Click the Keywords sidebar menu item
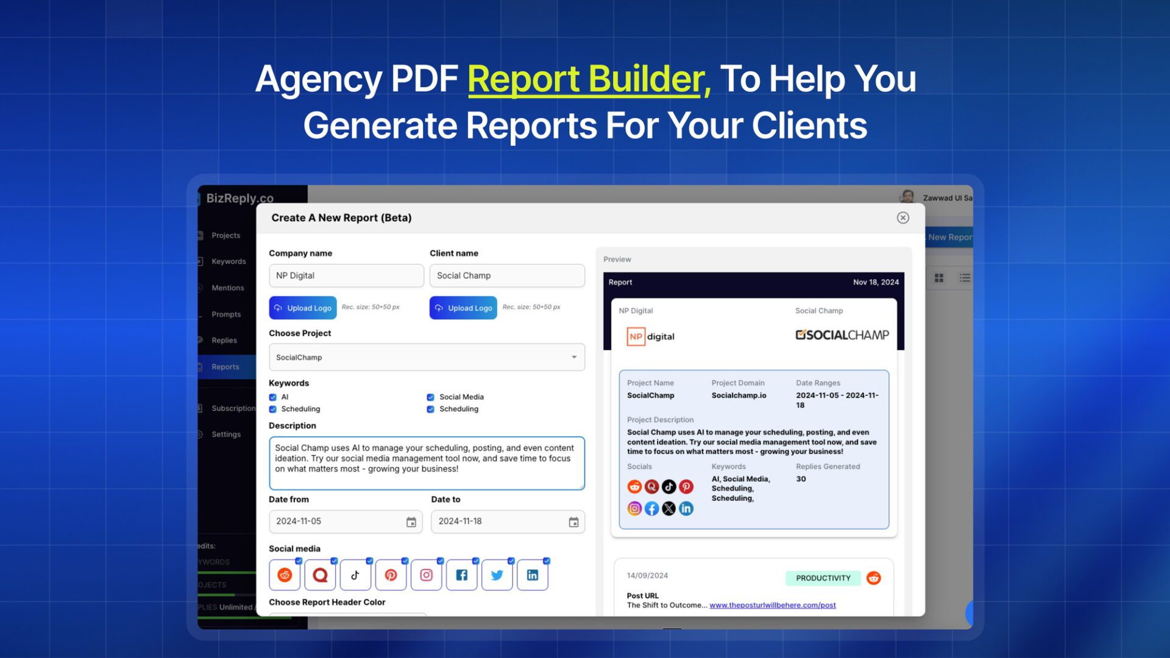Image resolution: width=1170 pixels, height=658 pixels. pyautogui.click(x=229, y=261)
